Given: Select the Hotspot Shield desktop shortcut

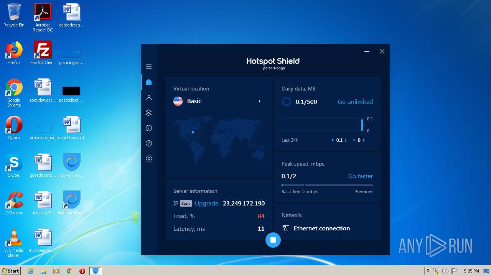Looking at the screenshot, I should [71, 203].
